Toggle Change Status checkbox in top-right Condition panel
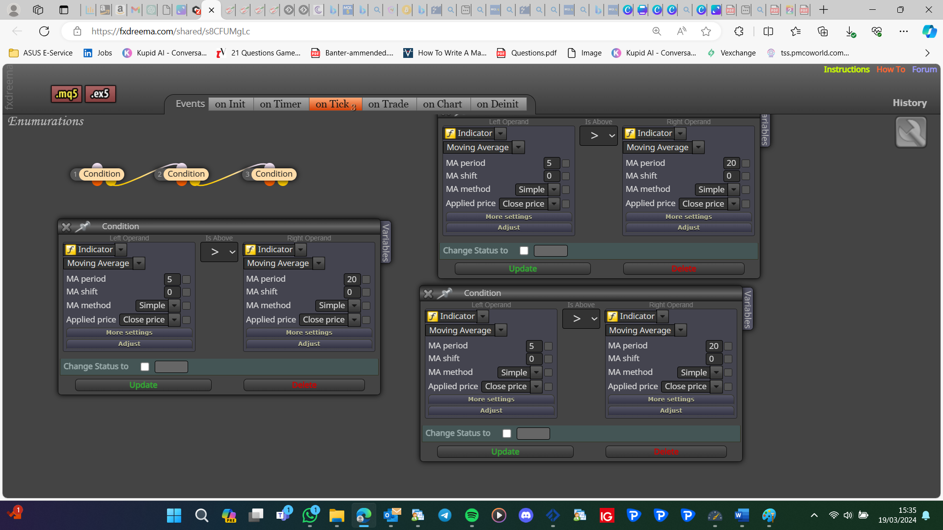The height and width of the screenshot is (530, 943). [524, 251]
